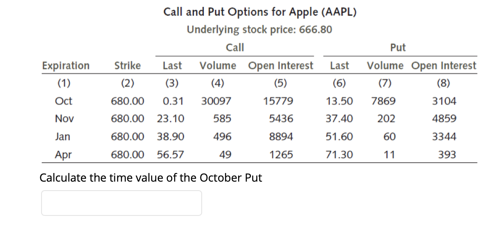Select the October call last price 0.31

point(173,101)
